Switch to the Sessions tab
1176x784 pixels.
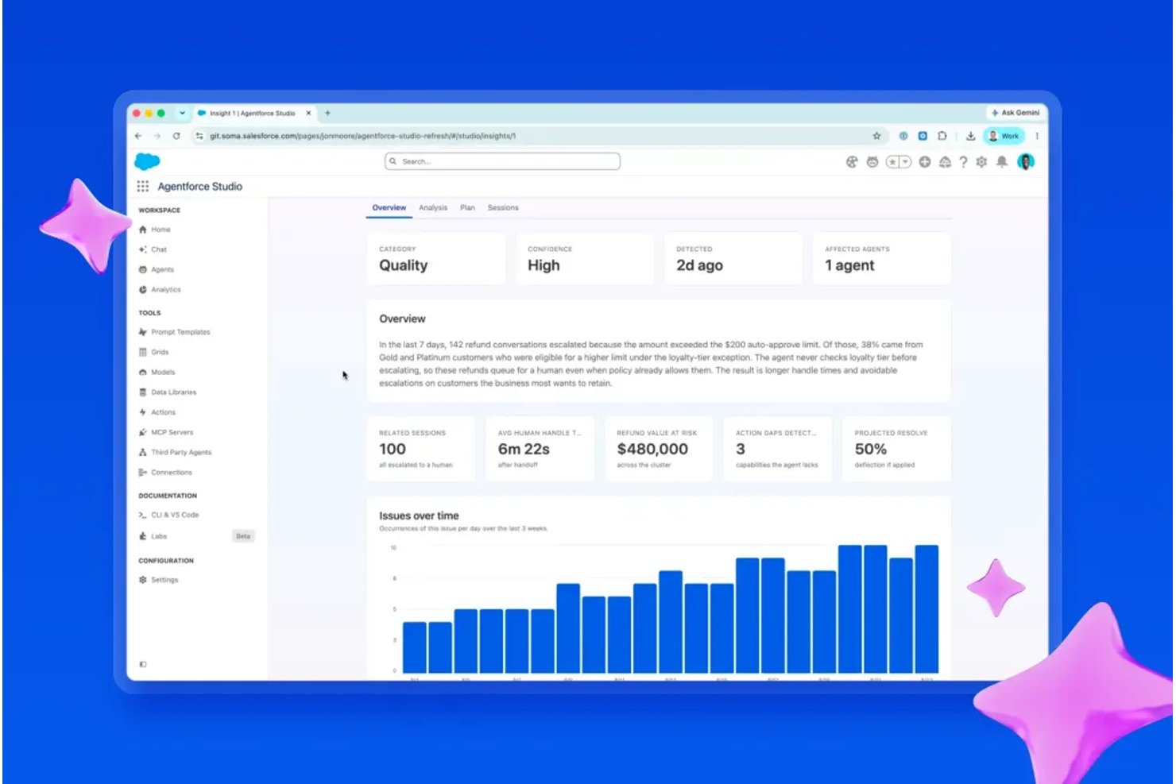pos(503,208)
